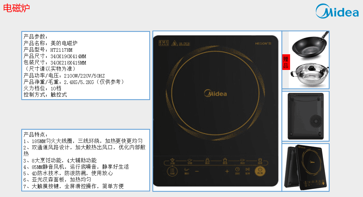This screenshot has width=363, height=197.
Task: Click the 产品参数 specifications text box
Action: (x=86, y=66)
